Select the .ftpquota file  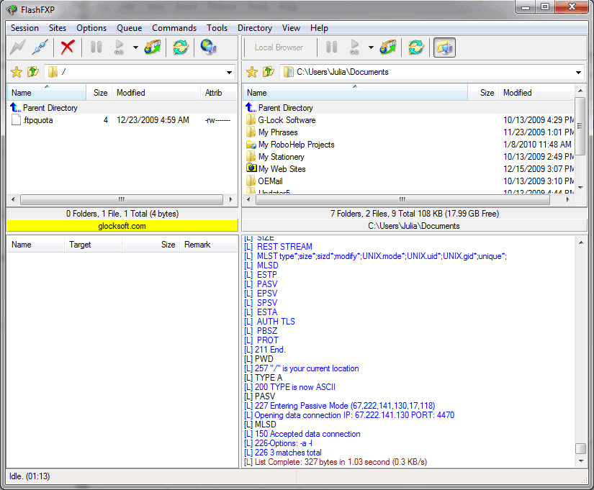coord(37,120)
